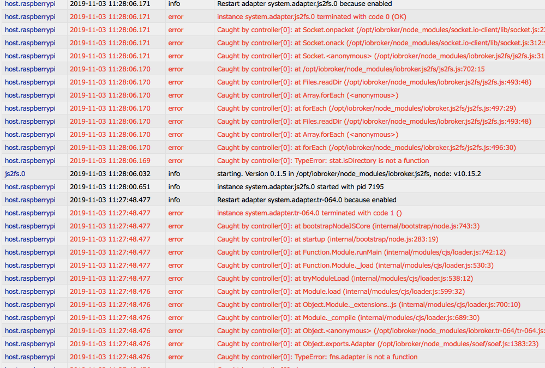Click timestamp in the Object.exports.Adapter row
Screen dimensions: 545x368
110,344
